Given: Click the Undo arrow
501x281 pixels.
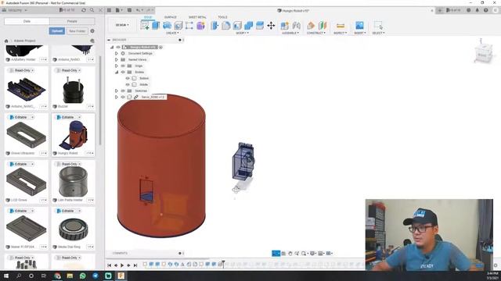Looking at the screenshot, I should click(x=138, y=10).
